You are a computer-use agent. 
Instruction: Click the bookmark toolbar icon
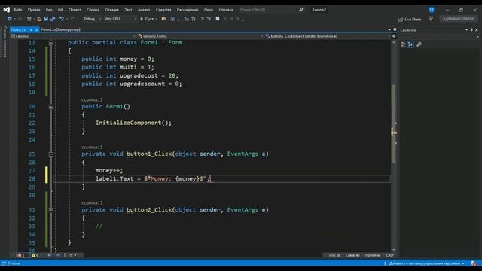point(218,19)
